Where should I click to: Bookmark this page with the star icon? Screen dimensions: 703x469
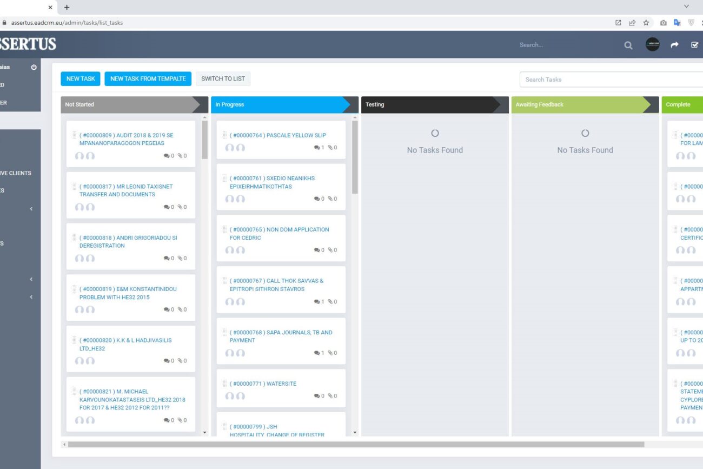pos(646,23)
